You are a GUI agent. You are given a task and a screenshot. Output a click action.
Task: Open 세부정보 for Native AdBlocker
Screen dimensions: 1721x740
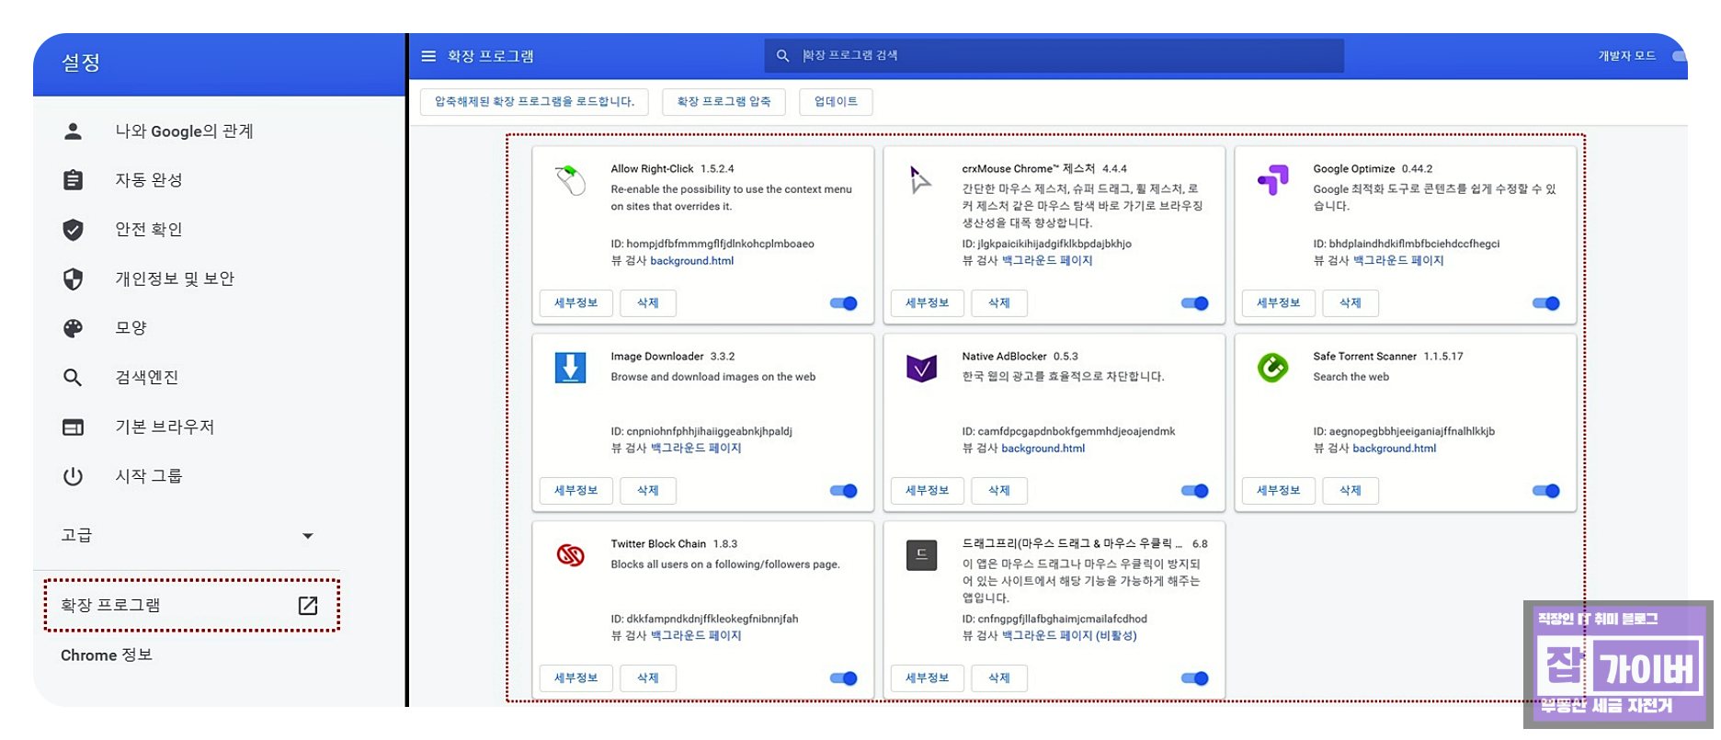(x=928, y=491)
